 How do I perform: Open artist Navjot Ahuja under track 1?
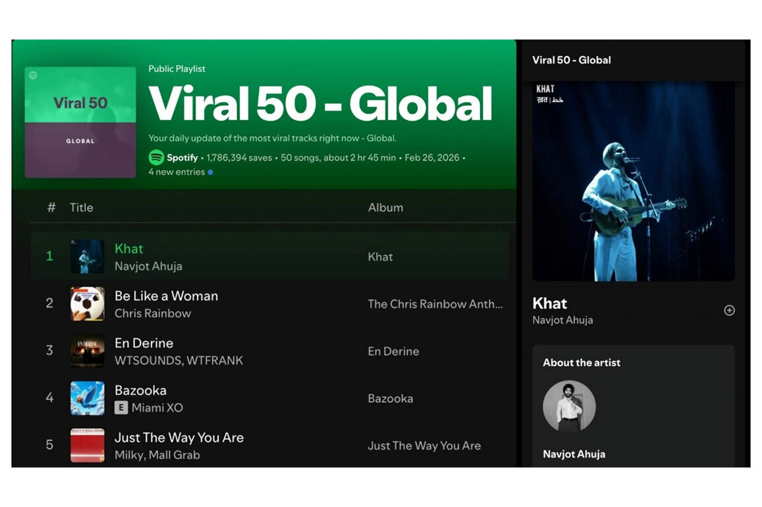pyautogui.click(x=148, y=266)
